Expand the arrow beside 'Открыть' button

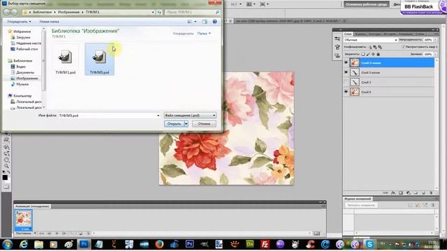coord(186,124)
